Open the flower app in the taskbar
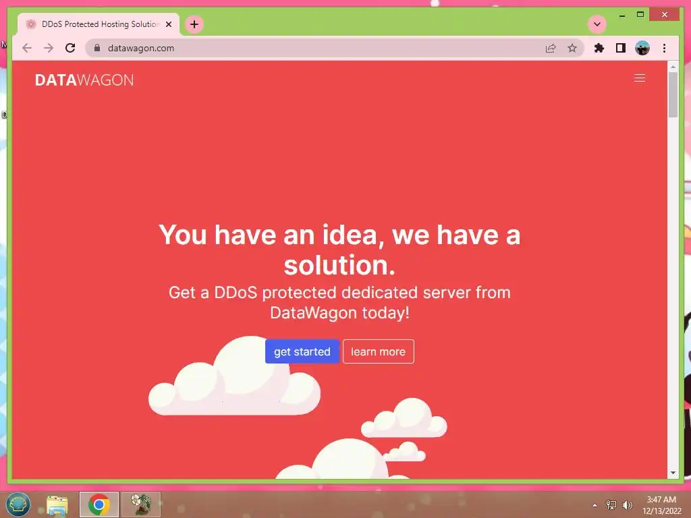Image resolution: width=691 pixels, height=518 pixels. pyautogui.click(x=141, y=505)
